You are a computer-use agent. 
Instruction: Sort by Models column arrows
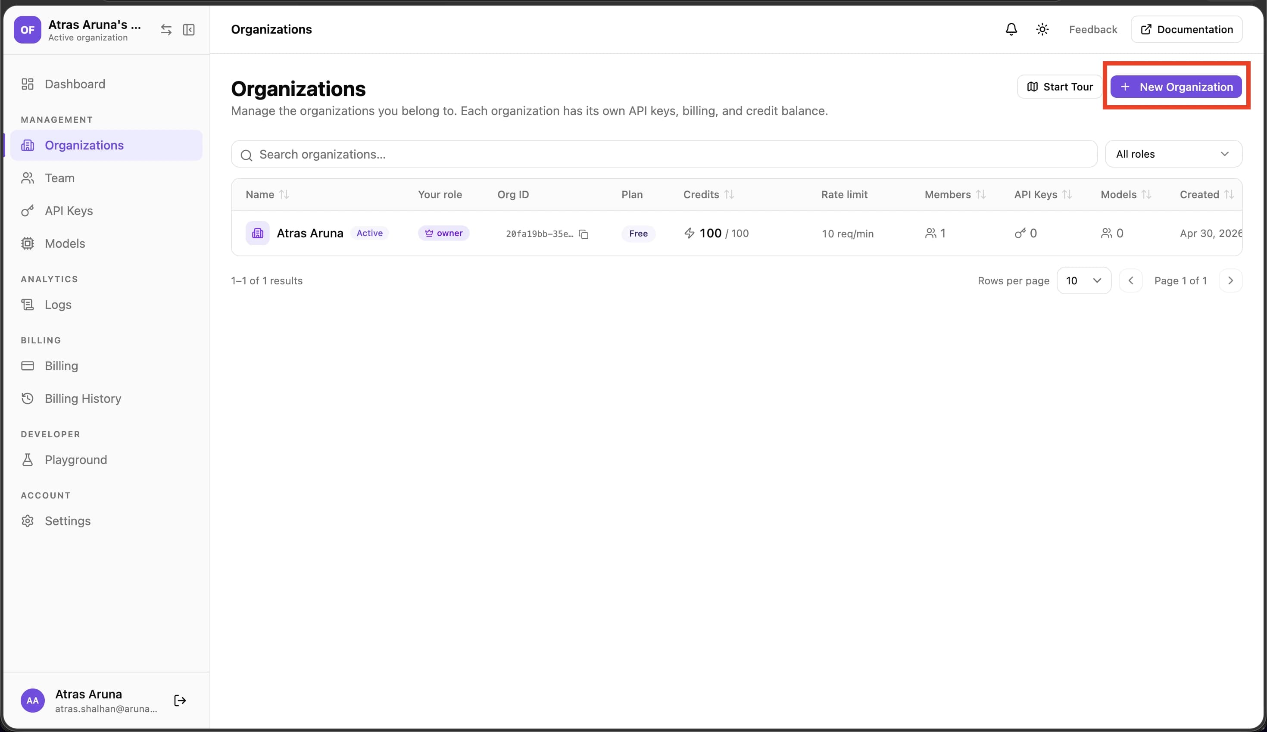click(1146, 195)
